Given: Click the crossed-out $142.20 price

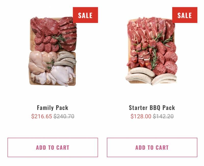Looking at the screenshot, I should [x=163, y=116].
